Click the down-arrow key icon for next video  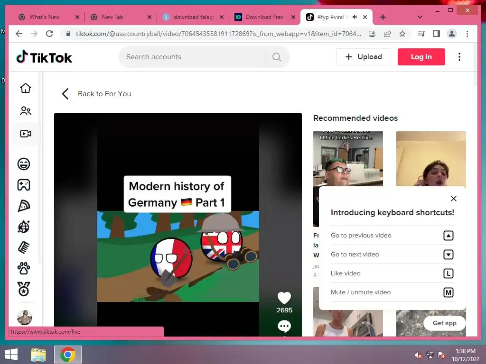point(448,255)
